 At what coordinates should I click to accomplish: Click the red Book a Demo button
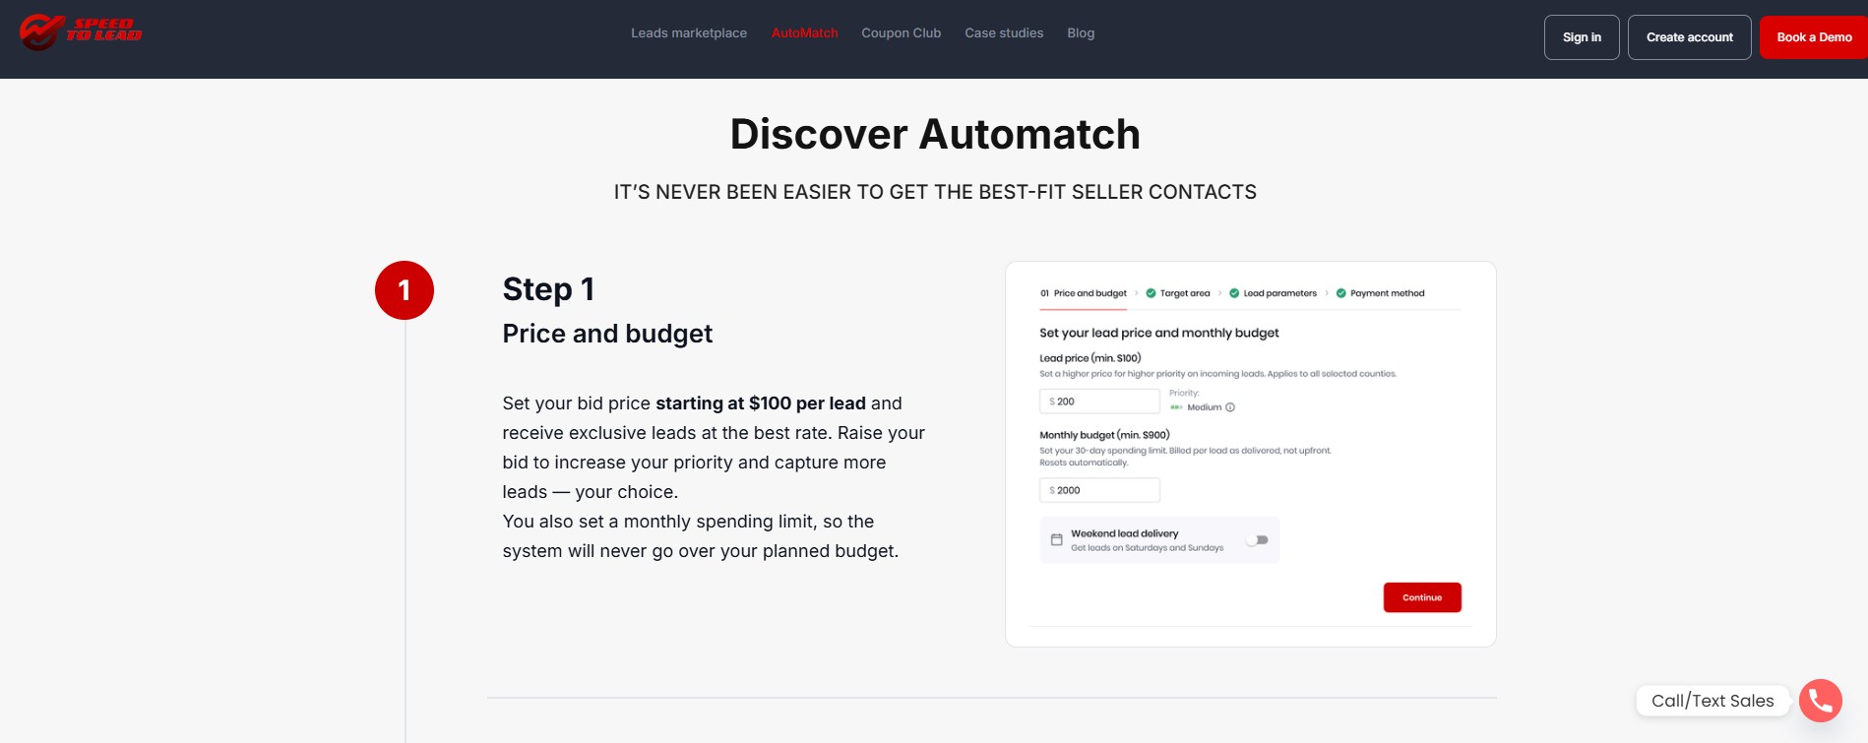1814,37
